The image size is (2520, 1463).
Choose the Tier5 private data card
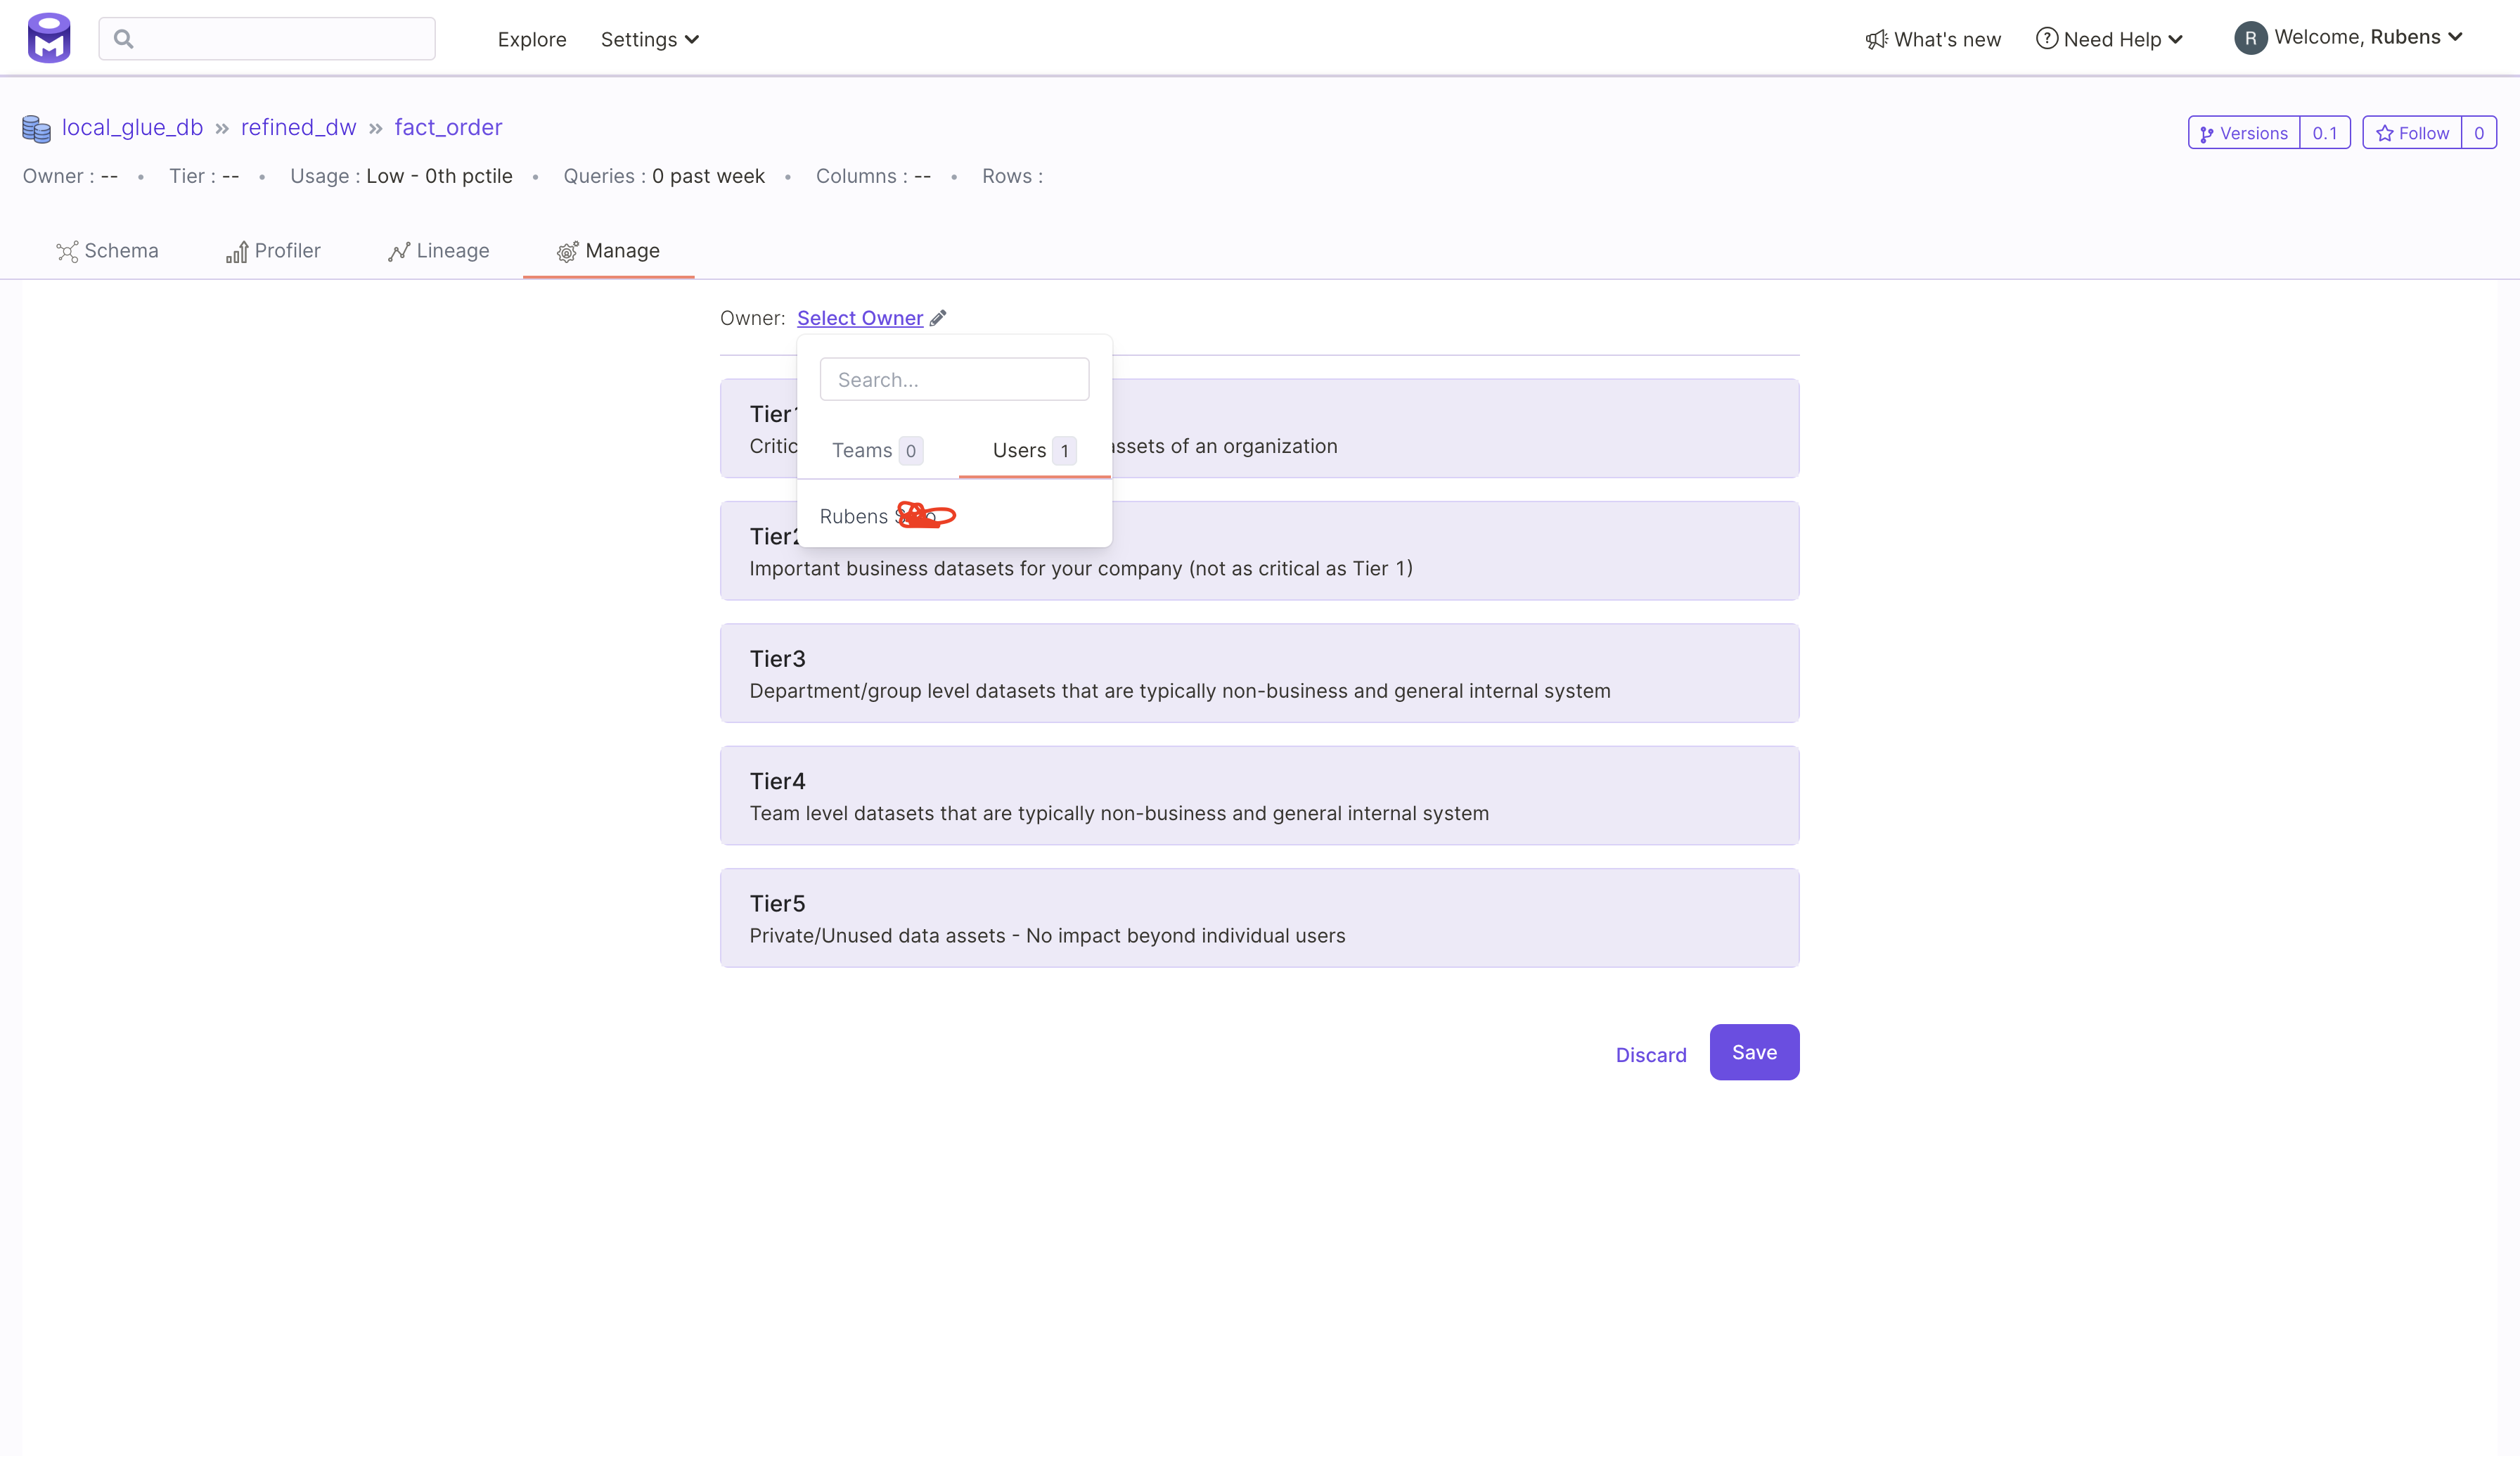coord(1259,918)
